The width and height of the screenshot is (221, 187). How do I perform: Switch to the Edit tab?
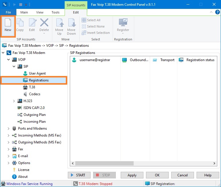[x=76, y=12]
